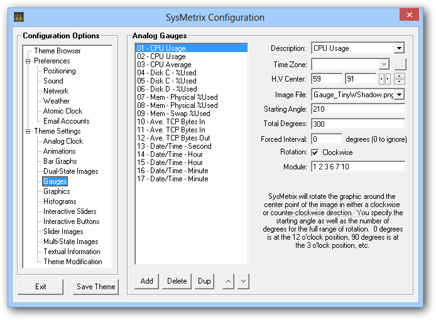Viewport: 436px width, 320px height.
Task: Select gauge '04 - Disk C - %Used'
Action: click(x=192, y=73)
